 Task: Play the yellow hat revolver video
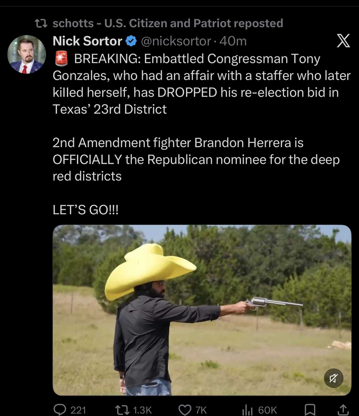pos(202,310)
